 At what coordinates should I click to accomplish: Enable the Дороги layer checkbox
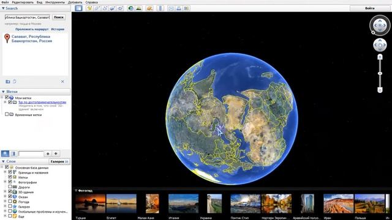click(x=10, y=186)
